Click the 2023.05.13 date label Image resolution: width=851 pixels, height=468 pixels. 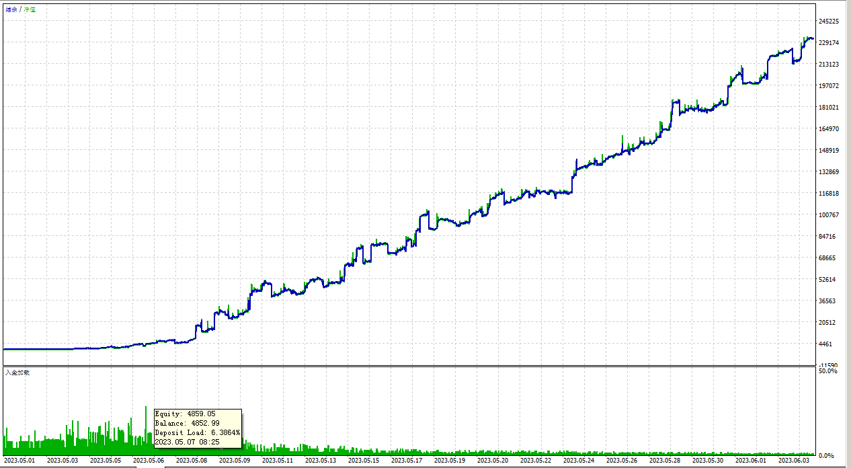[322, 461]
